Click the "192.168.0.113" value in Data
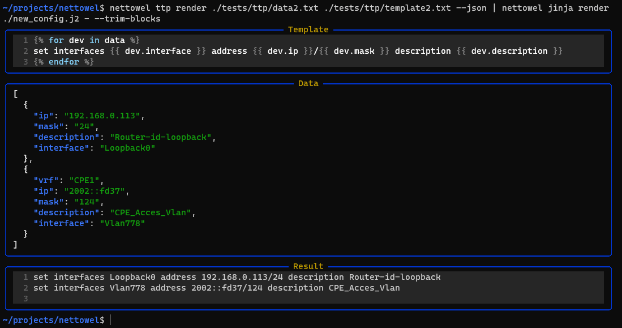The width and height of the screenshot is (622, 328). (102, 116)
